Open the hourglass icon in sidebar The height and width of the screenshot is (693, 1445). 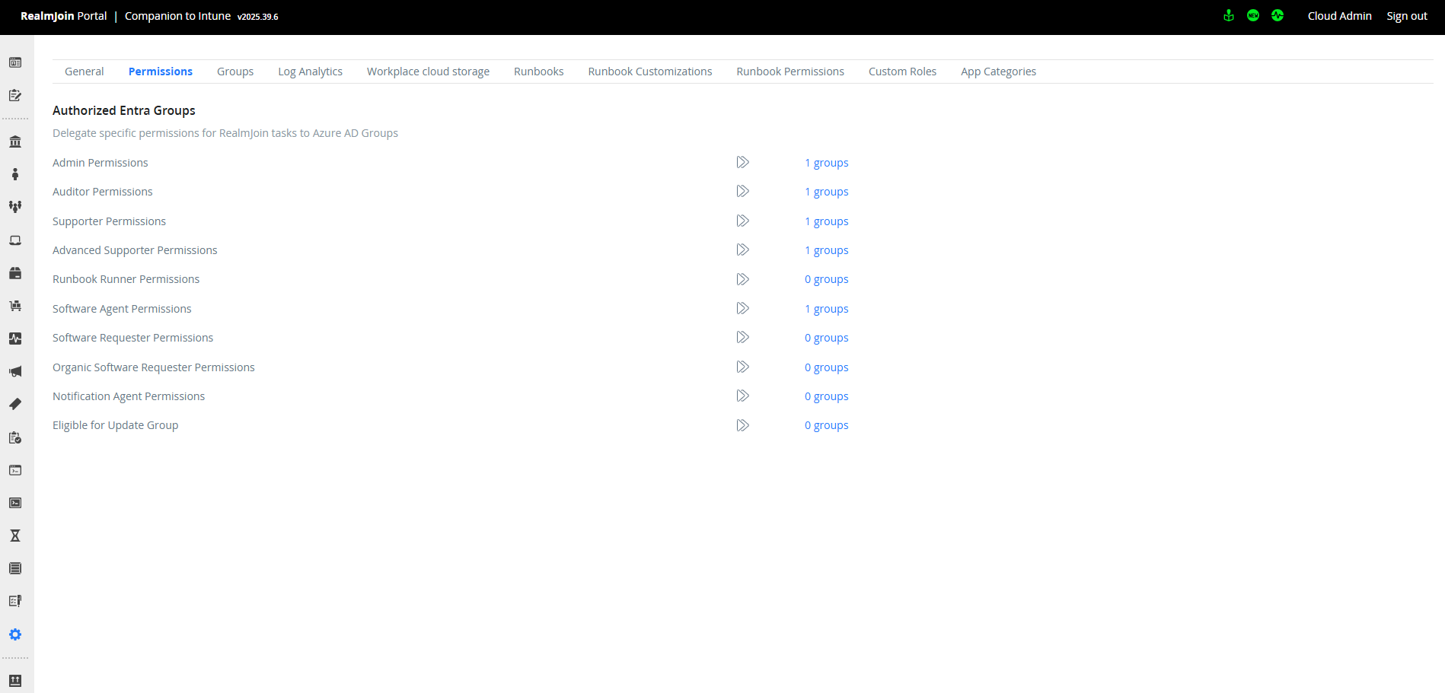(x=15, y=536)
